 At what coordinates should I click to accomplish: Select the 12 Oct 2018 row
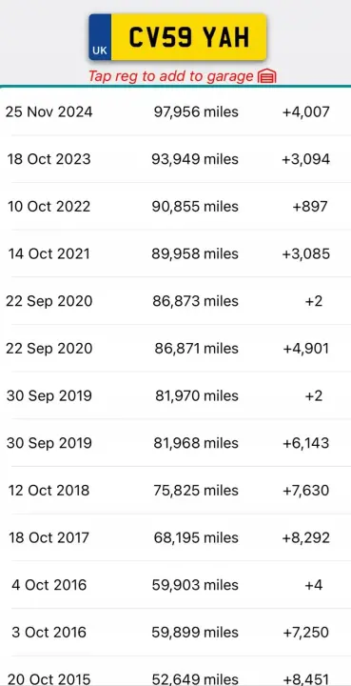[175, 491]
